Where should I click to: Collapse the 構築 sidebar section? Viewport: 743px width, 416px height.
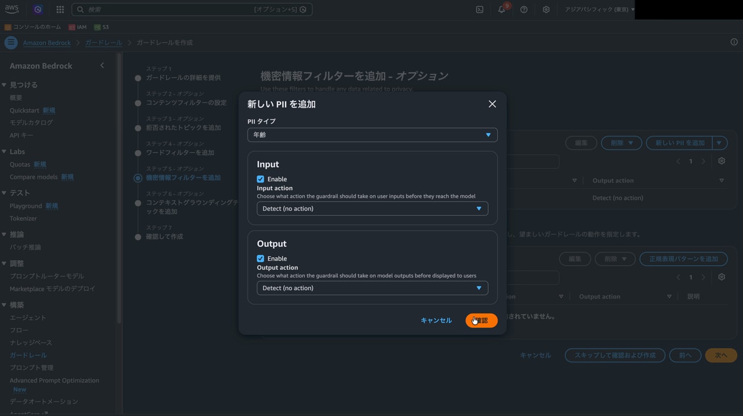pos(4,305)
